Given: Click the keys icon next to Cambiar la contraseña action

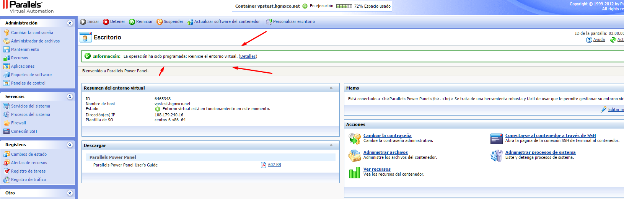Looking at the screenshot, I should 355,139.
